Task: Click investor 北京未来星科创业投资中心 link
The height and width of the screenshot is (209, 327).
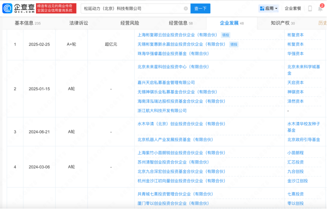Action: pos(173,66)
